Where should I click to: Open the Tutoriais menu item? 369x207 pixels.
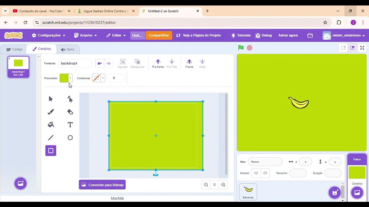click(241, 35)
